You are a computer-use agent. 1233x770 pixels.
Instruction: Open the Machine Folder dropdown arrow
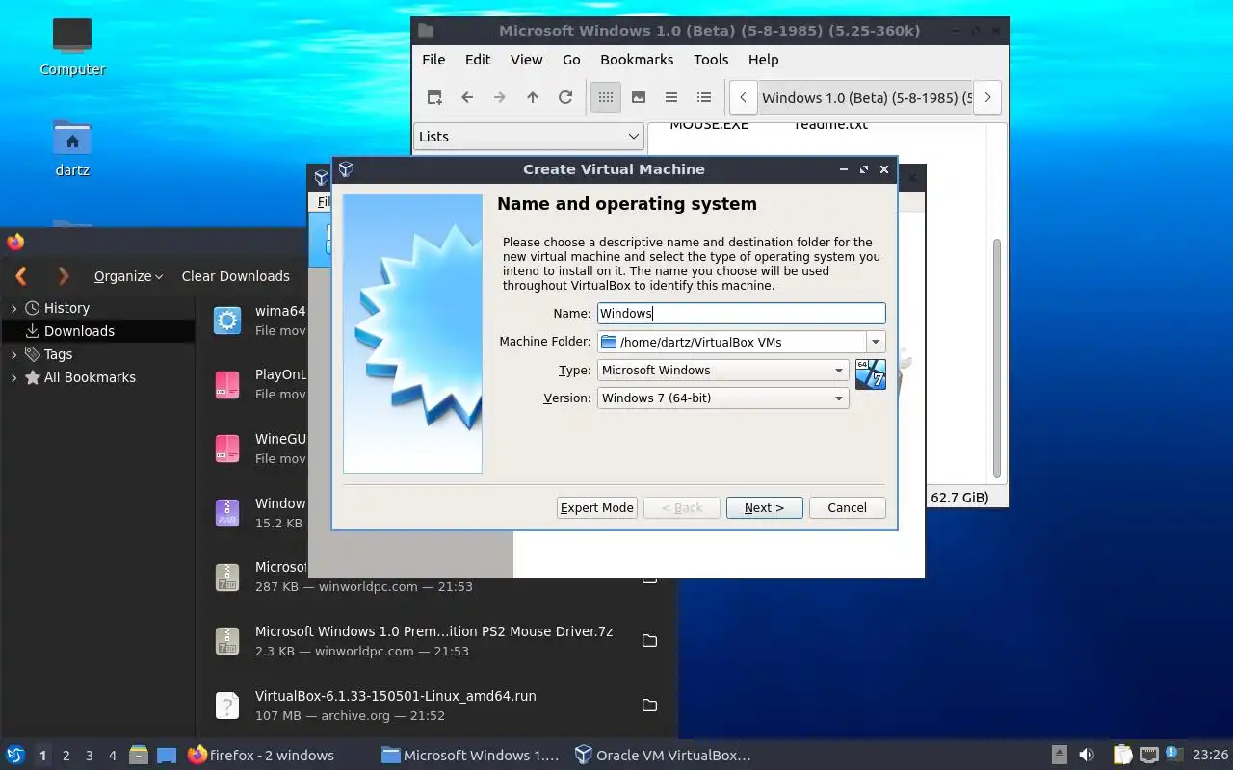coord(876,342)
